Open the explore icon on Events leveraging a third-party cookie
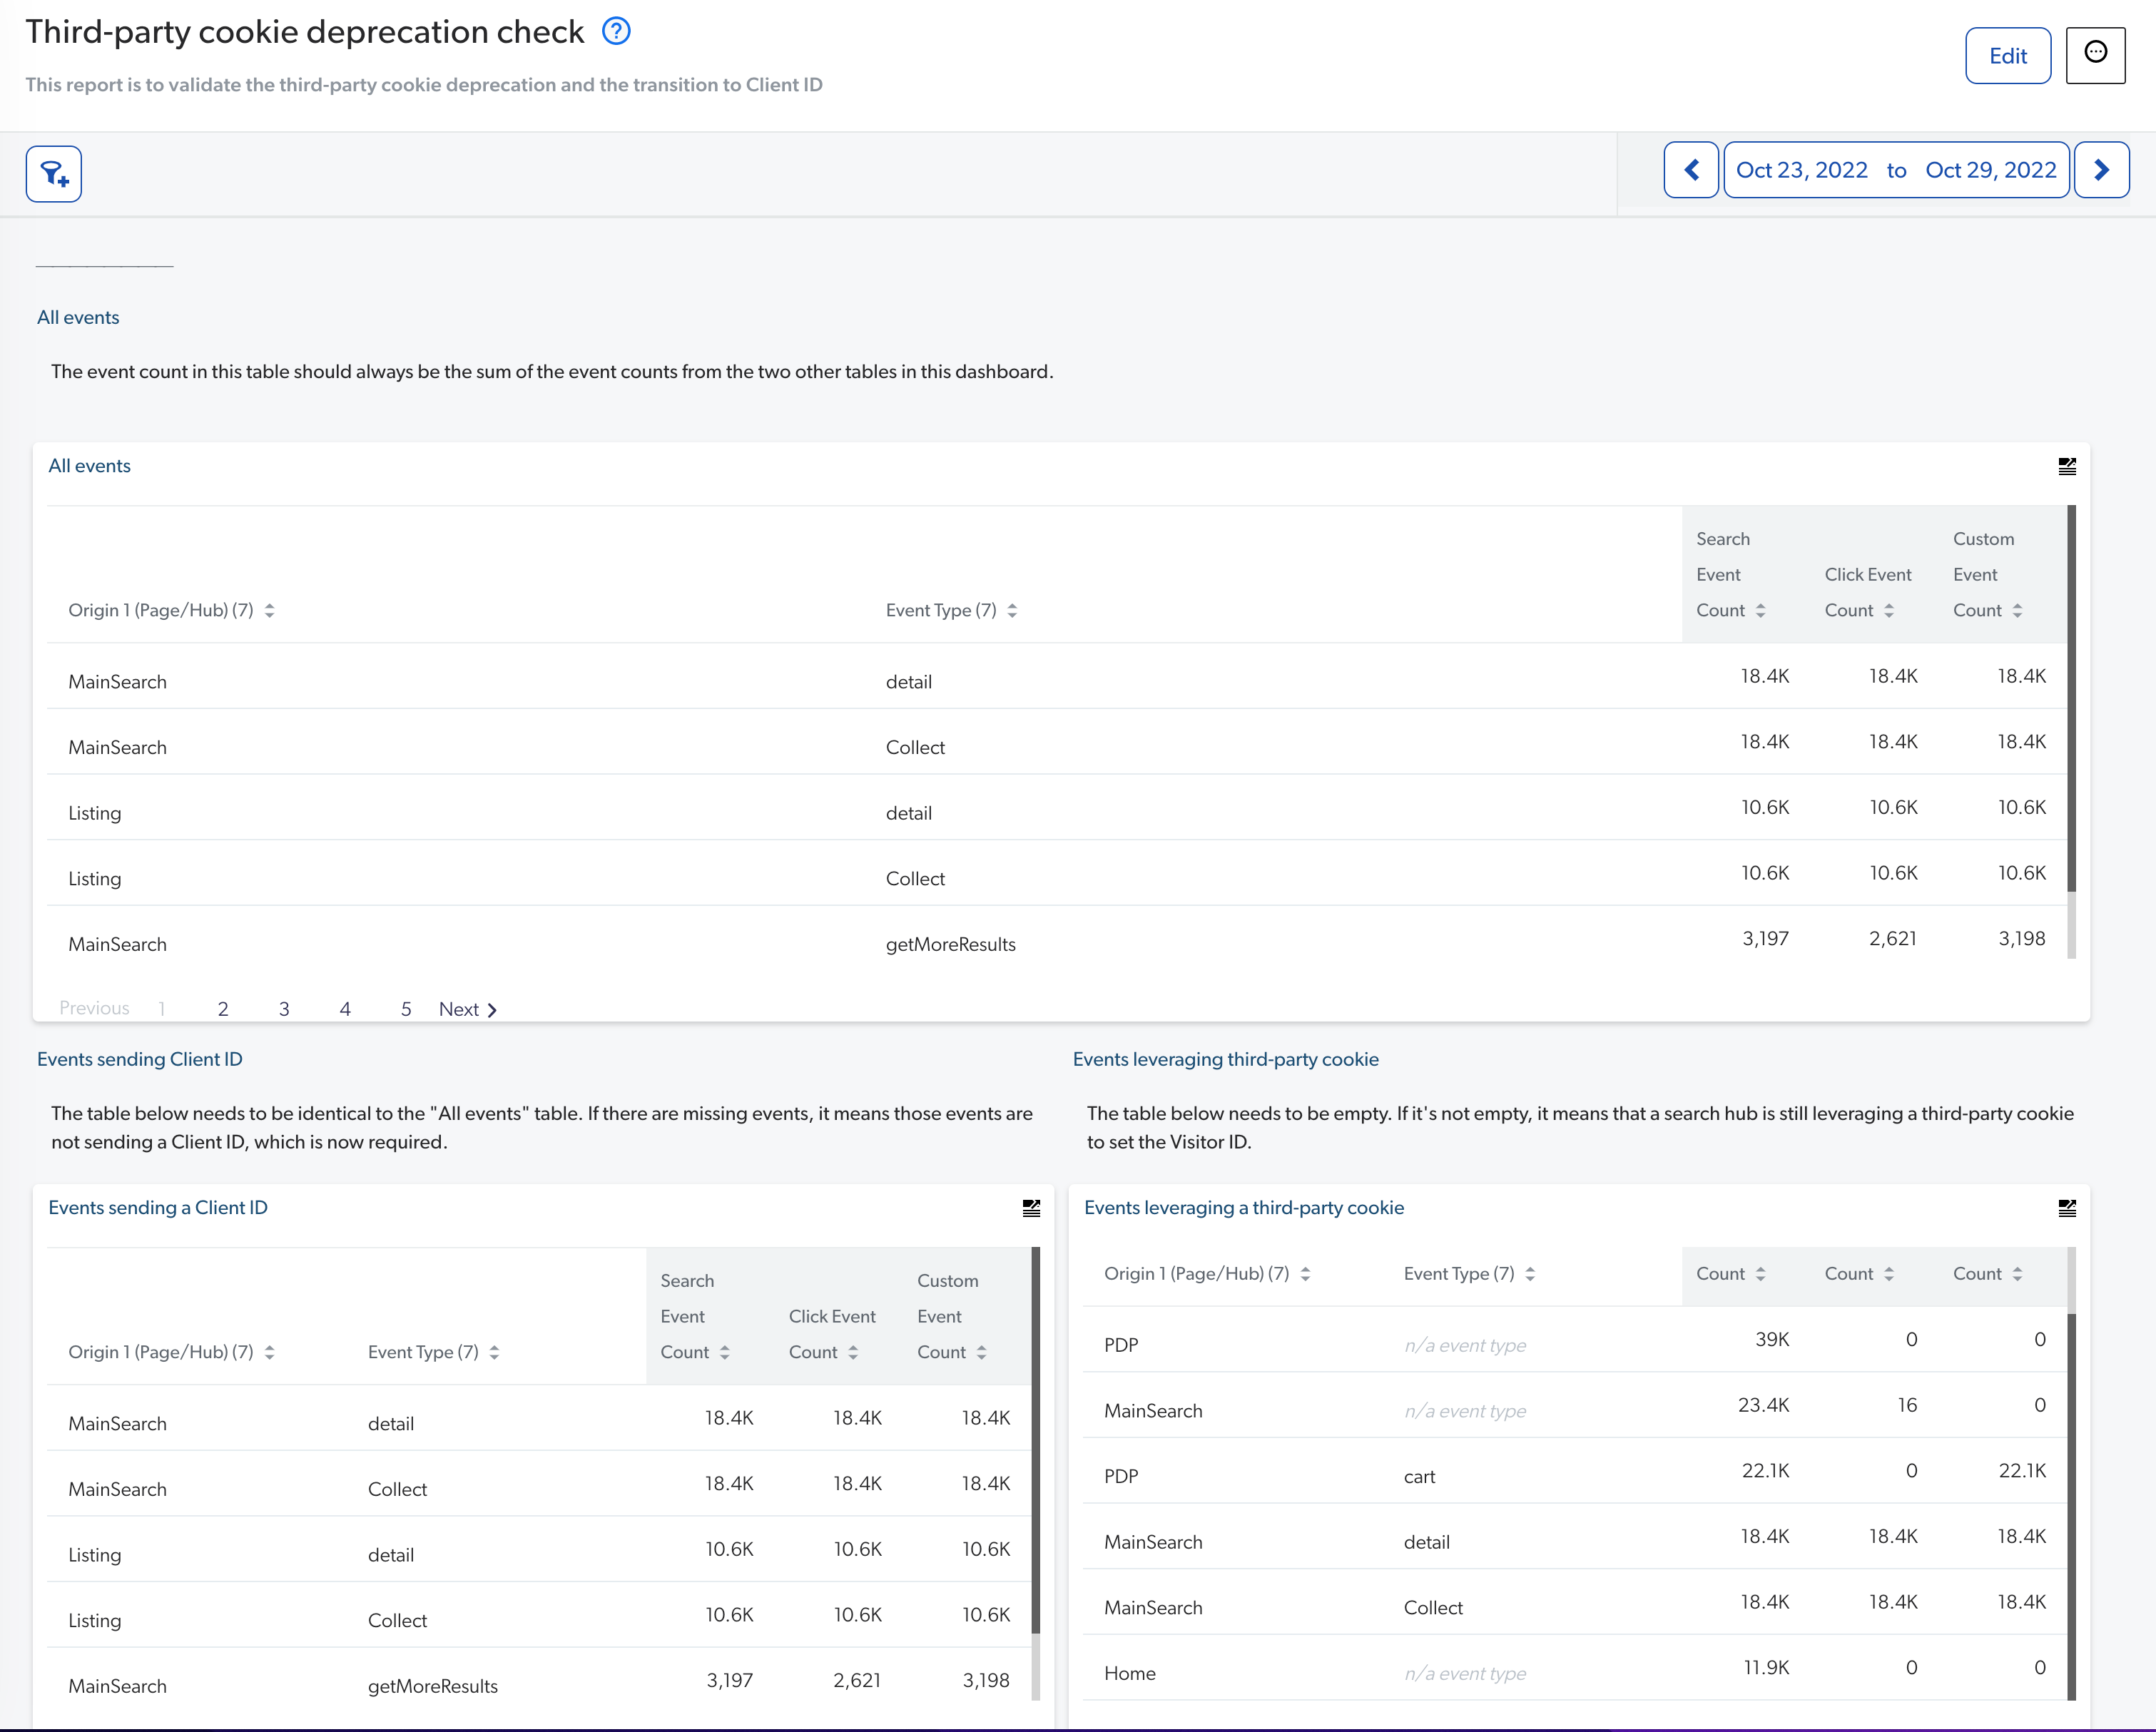Viewport: 2156px width, 1732px height. 2068,1208
